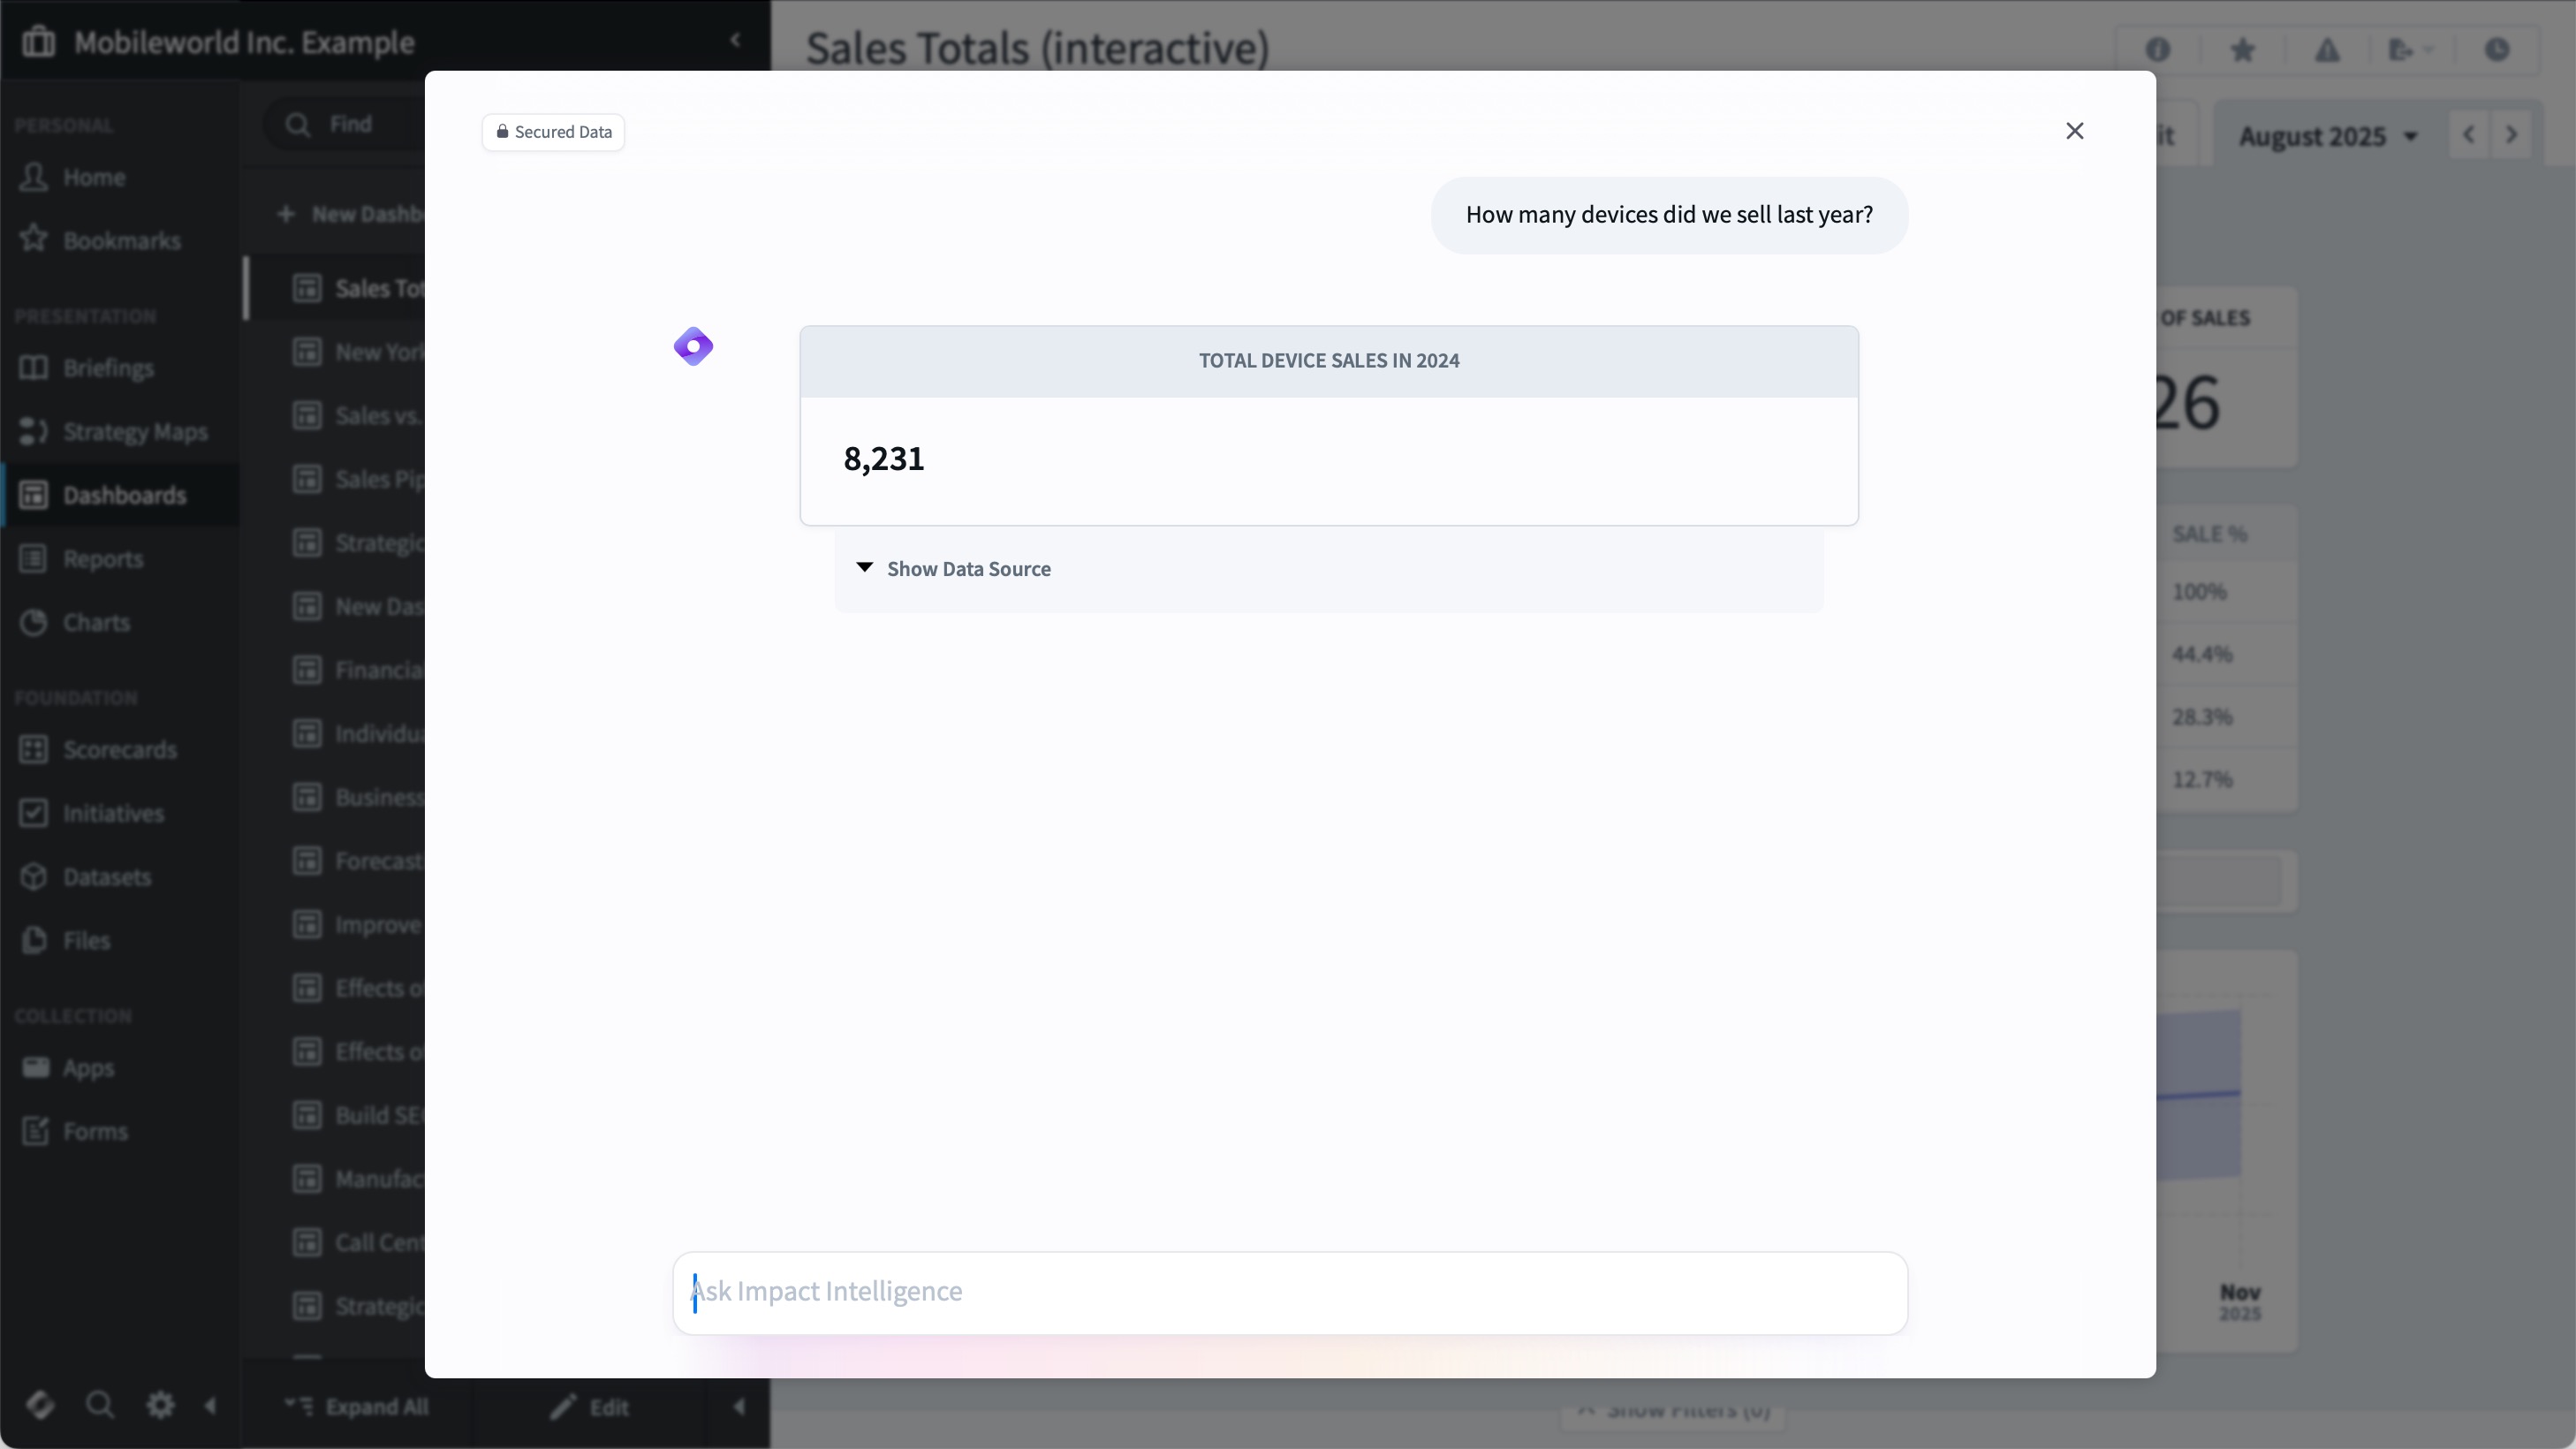Click the Nov 2025 chart axis label

pyautogui.click(x=2239, y=1302)
